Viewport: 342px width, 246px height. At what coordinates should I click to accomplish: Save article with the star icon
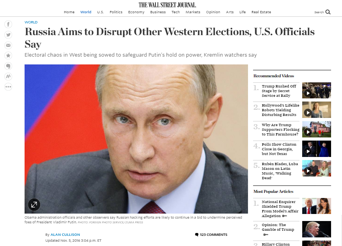[8, 55]
